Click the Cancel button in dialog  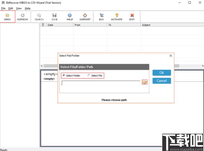162,81
